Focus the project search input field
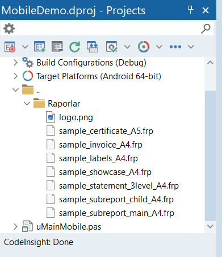This screenshot has width=222, height=257. [109, 28]
